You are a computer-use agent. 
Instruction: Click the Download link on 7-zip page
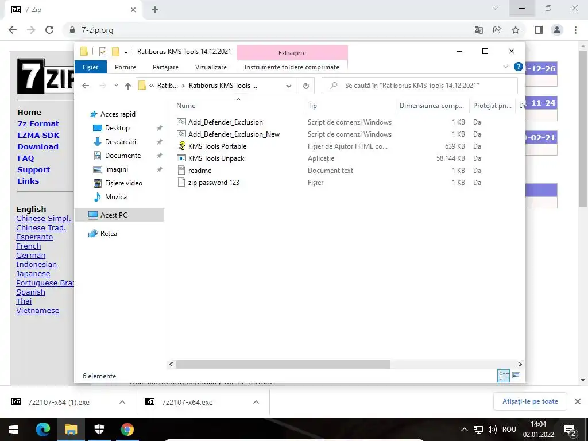point(38,146)
